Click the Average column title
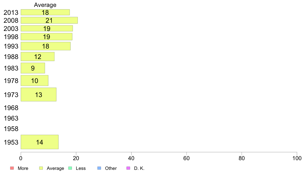Image resolution: width=304 pixels, height=188 pixels. click(45, 5)
